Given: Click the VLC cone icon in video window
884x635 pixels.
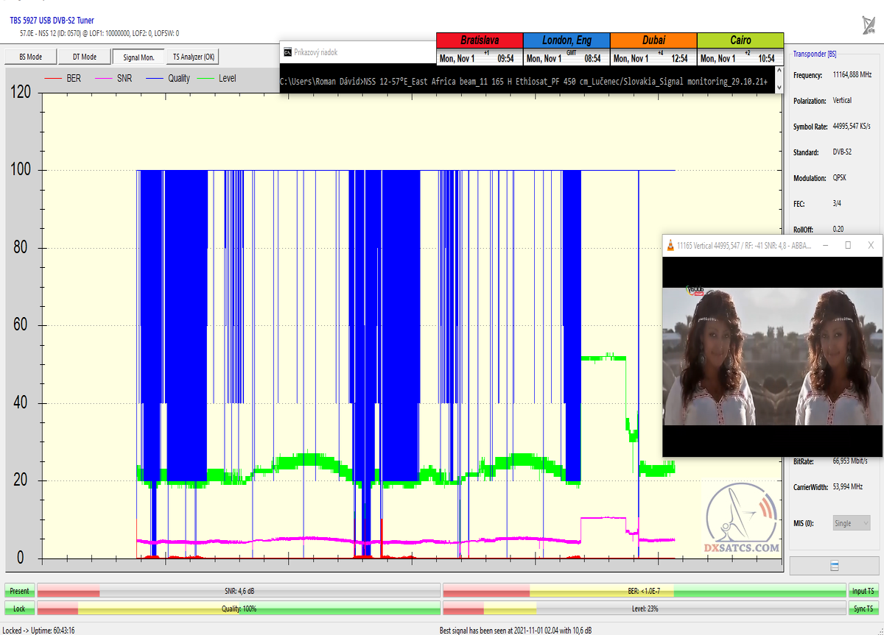Looking at the screenshot, I should click(x=670, y=245).
